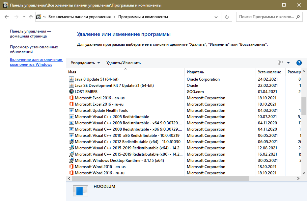The image size is (307, 201).
Task: Go up one level with up arrow
Action: click(31, 17)
